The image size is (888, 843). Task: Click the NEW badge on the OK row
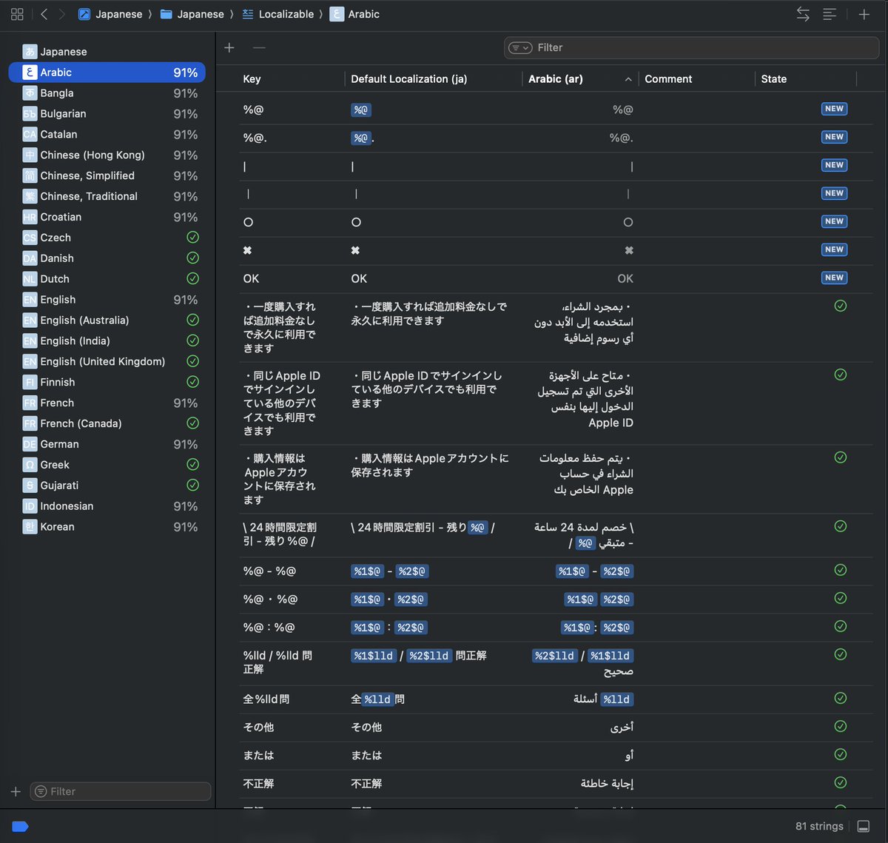coord(834,278)
